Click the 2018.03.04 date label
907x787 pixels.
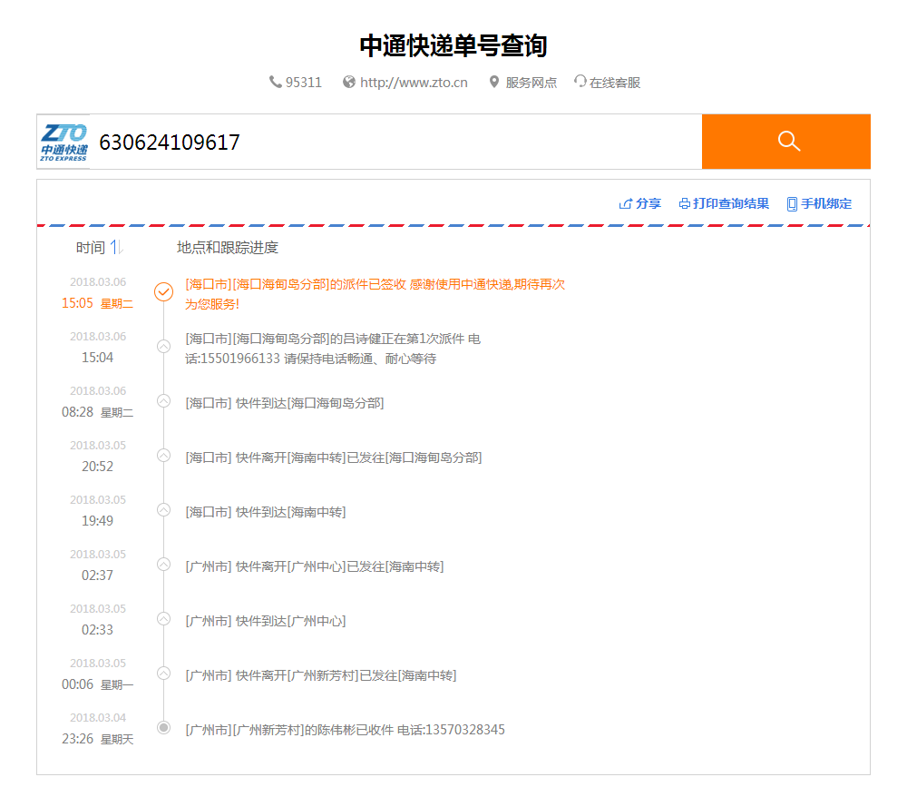click(98, 717)
